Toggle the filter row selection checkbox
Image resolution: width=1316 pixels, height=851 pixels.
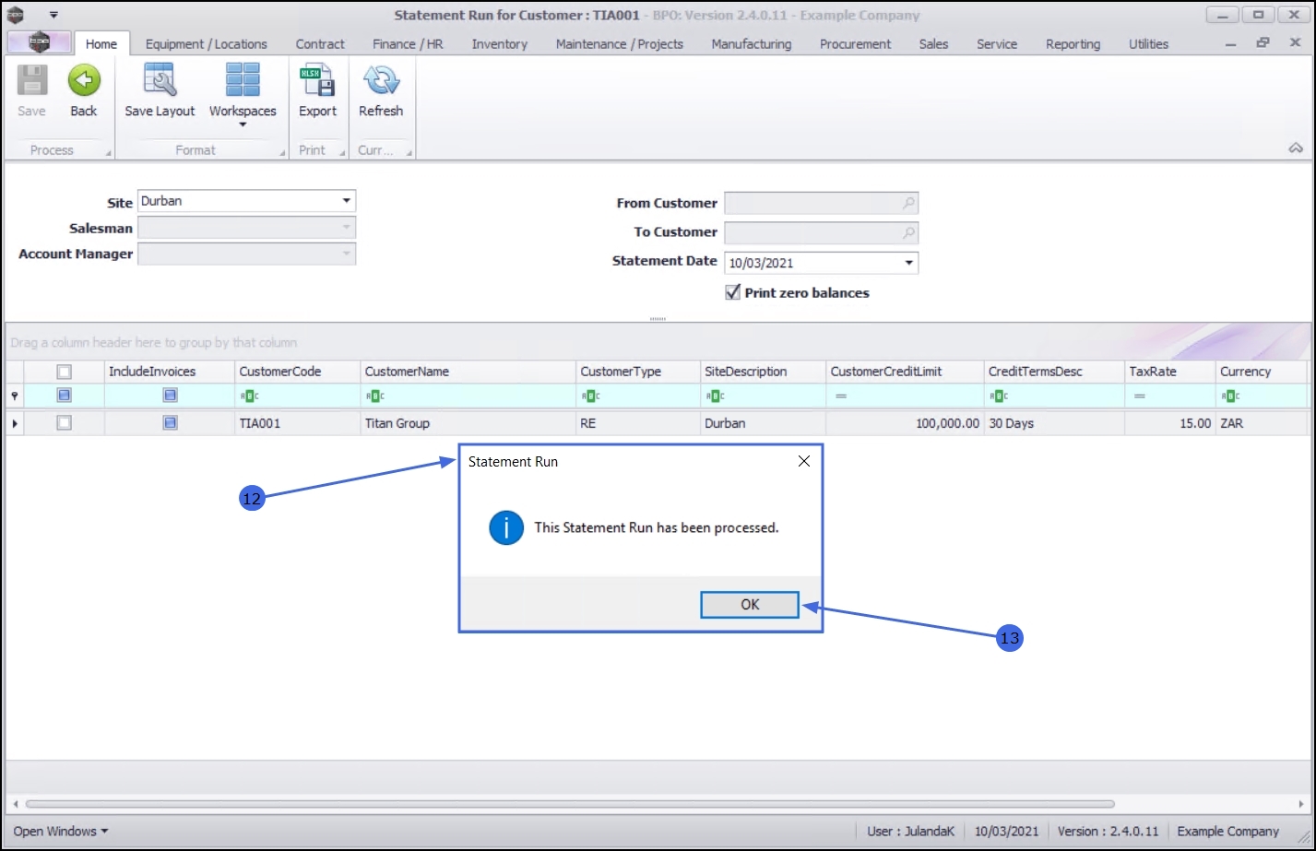pyautogui.click(x=64, y=395)
